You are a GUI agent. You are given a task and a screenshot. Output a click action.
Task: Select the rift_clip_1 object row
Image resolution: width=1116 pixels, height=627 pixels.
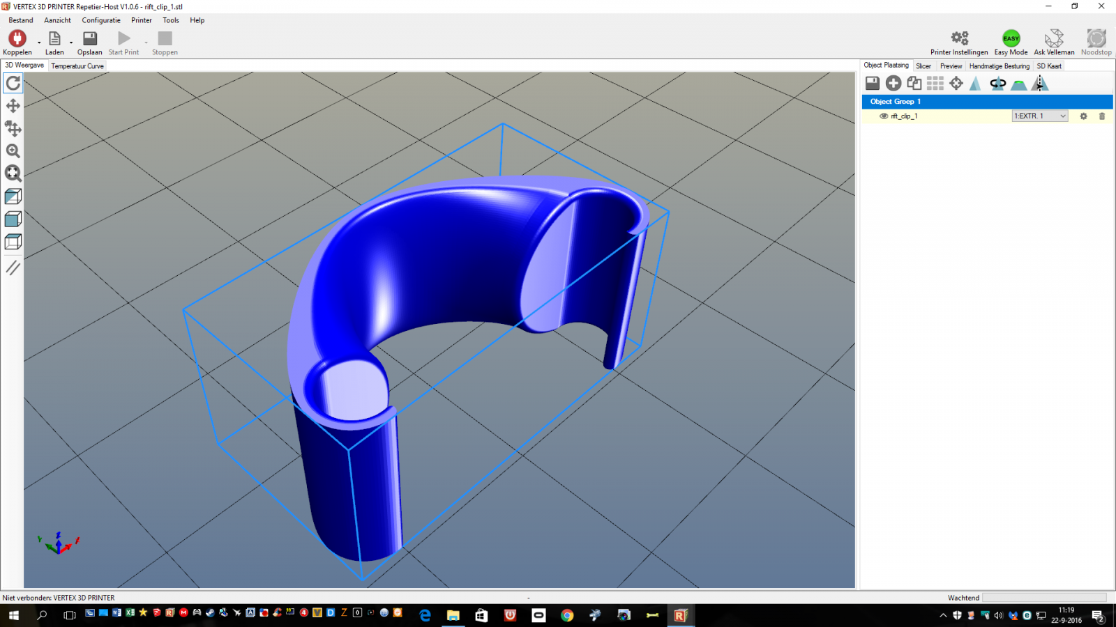[x=987, y=116]
